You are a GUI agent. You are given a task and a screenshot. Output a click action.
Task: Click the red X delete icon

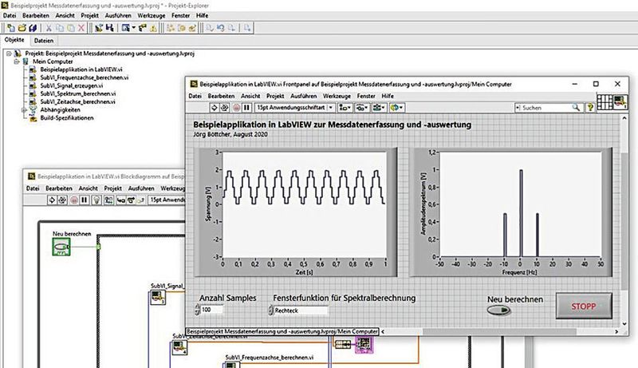click(81, 28)
